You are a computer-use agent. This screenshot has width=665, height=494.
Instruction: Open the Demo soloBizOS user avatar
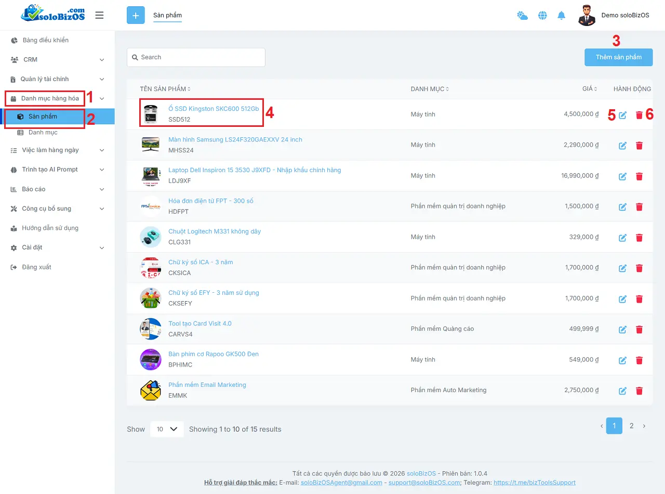pyautogui.click(x=587, y=15)
